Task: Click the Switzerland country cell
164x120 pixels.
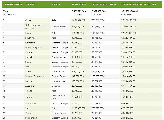Action: click(x=31, y=118)
